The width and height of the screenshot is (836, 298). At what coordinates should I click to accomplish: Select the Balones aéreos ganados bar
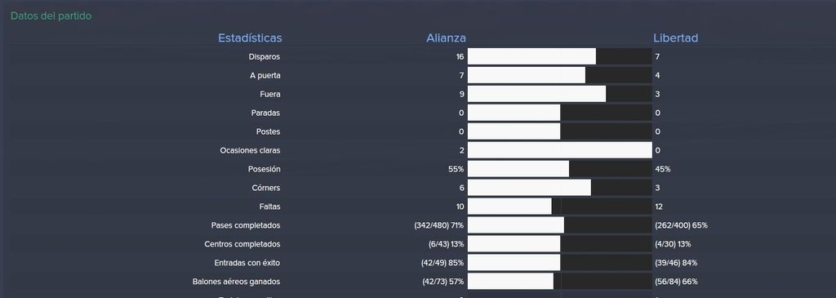coord(560,282)
